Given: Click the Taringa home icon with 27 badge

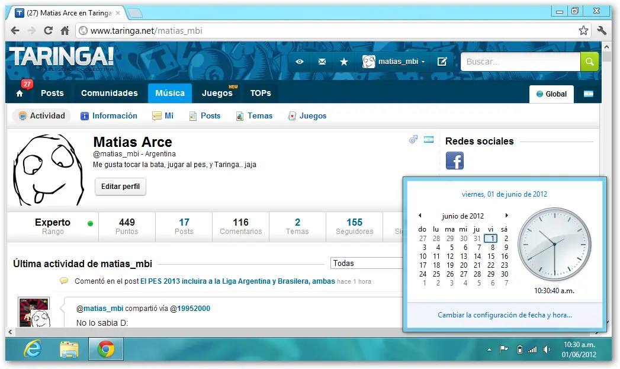Looking at the screenshot, I should coord(20,94).
